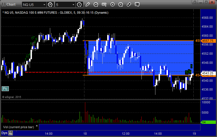Click the 4536.00 price axis label

pyautogui.click(x=207, y=90)
